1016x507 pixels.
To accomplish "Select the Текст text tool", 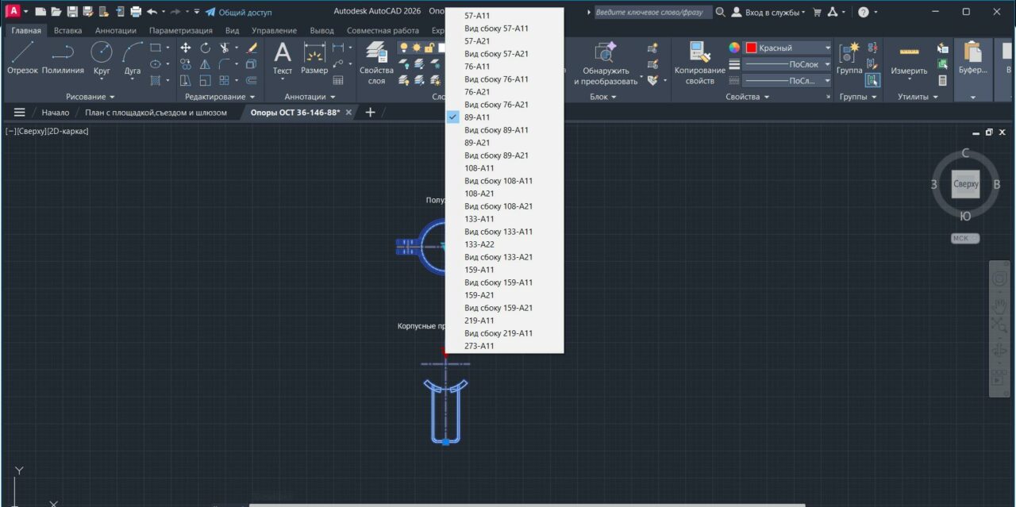I will click(x=283, y=59).
